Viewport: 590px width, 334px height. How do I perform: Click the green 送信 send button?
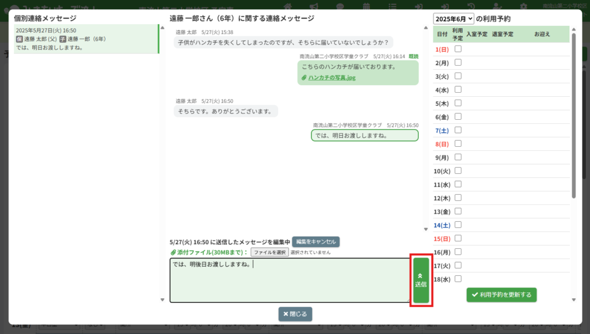(421, 280)
